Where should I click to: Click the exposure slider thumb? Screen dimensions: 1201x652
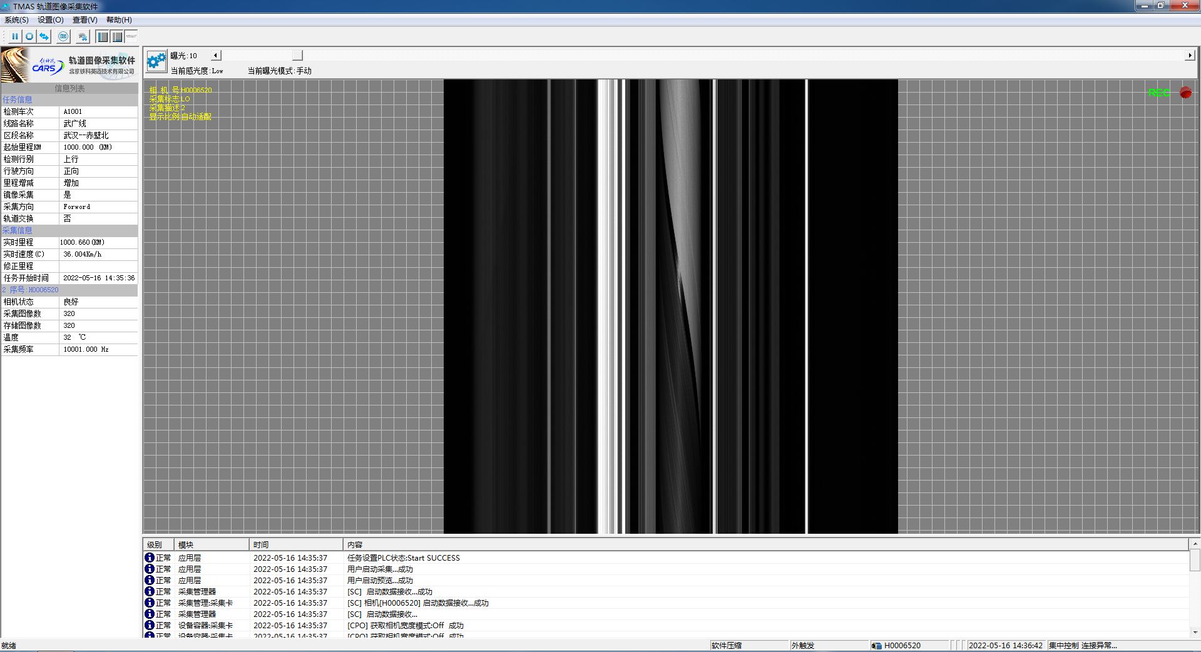[x=297, y=56]
